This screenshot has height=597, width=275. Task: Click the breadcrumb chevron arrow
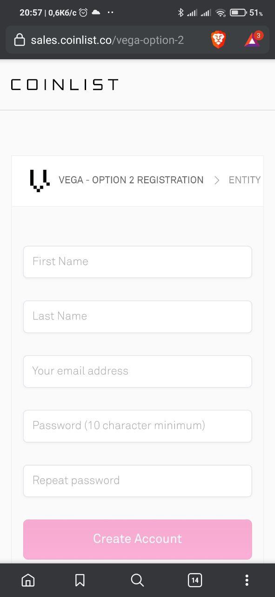[x=216, y=180]
